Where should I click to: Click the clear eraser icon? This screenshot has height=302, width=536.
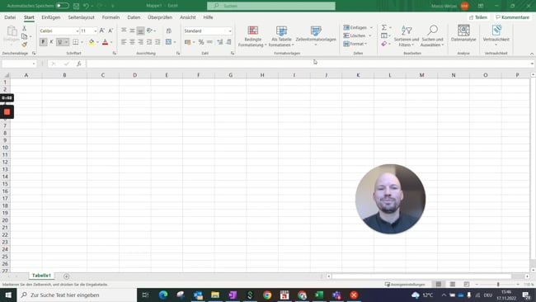pos(384,44)
